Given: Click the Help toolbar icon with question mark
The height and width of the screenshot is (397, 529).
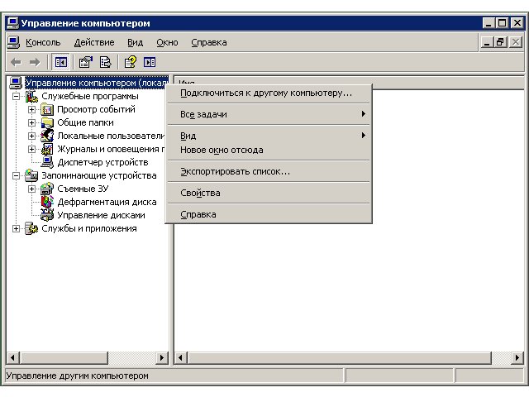Looking at the screenshot, I should click(131, 62).
